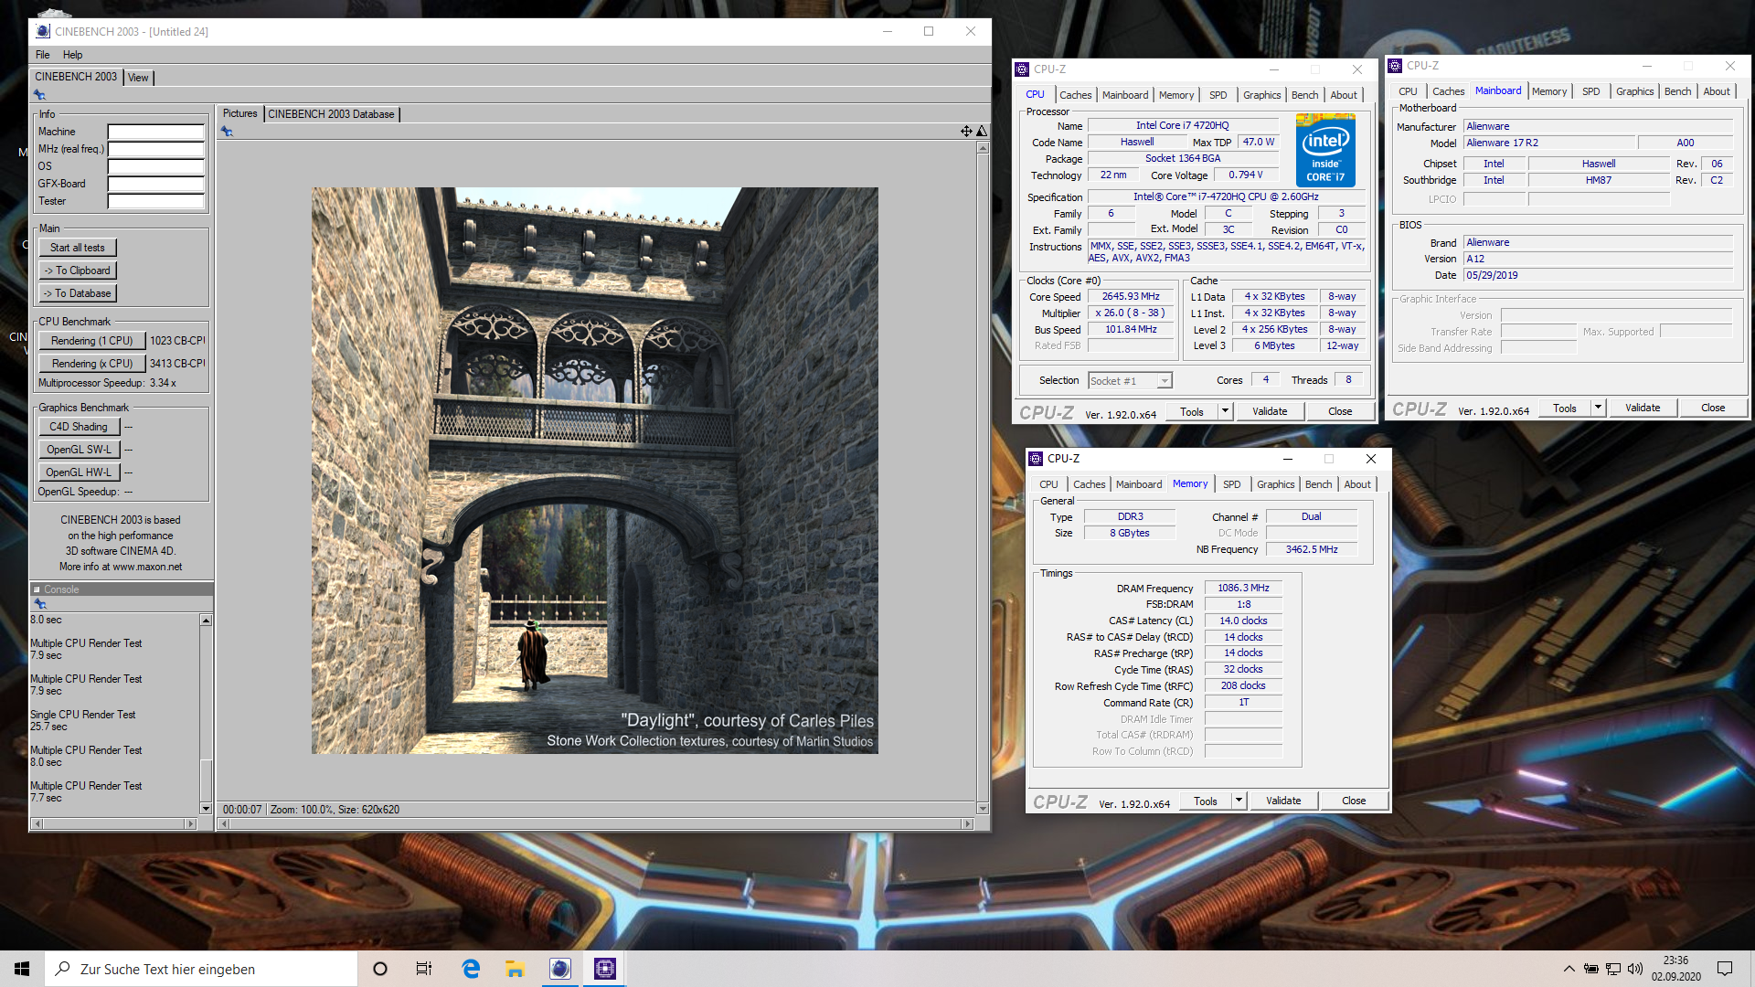Open the File menu in CINEBENCH
Viewport: 1755px width, 987px height.
[x=43, y=55]
